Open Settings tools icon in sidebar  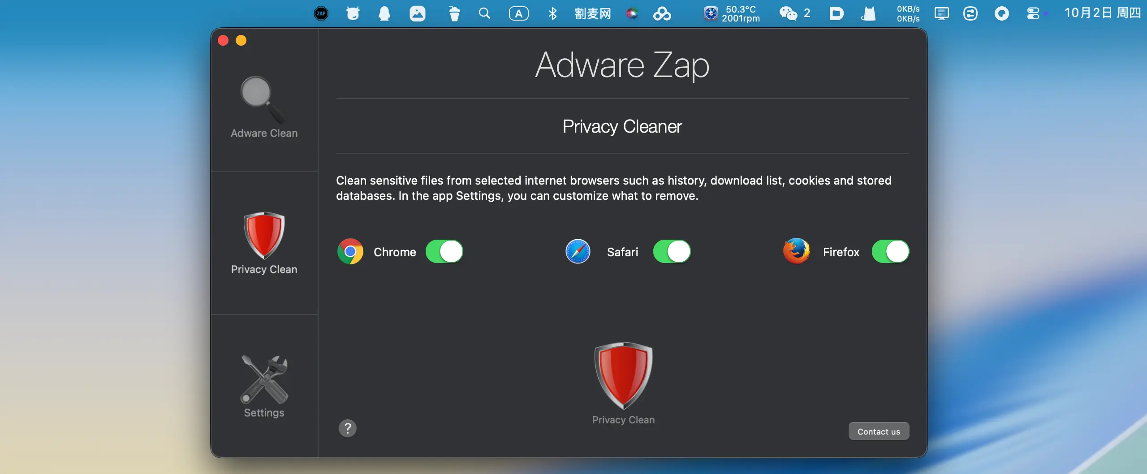tap(263, 386)
